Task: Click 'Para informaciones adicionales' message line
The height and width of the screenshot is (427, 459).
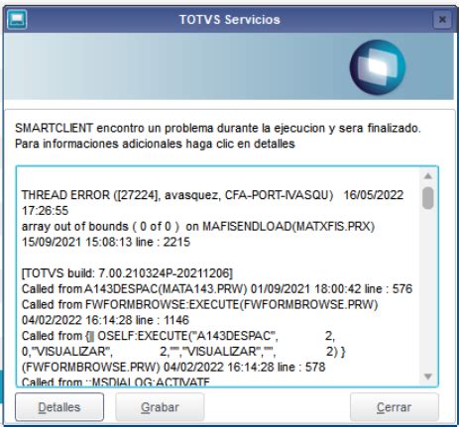Action: pos(155,144)
